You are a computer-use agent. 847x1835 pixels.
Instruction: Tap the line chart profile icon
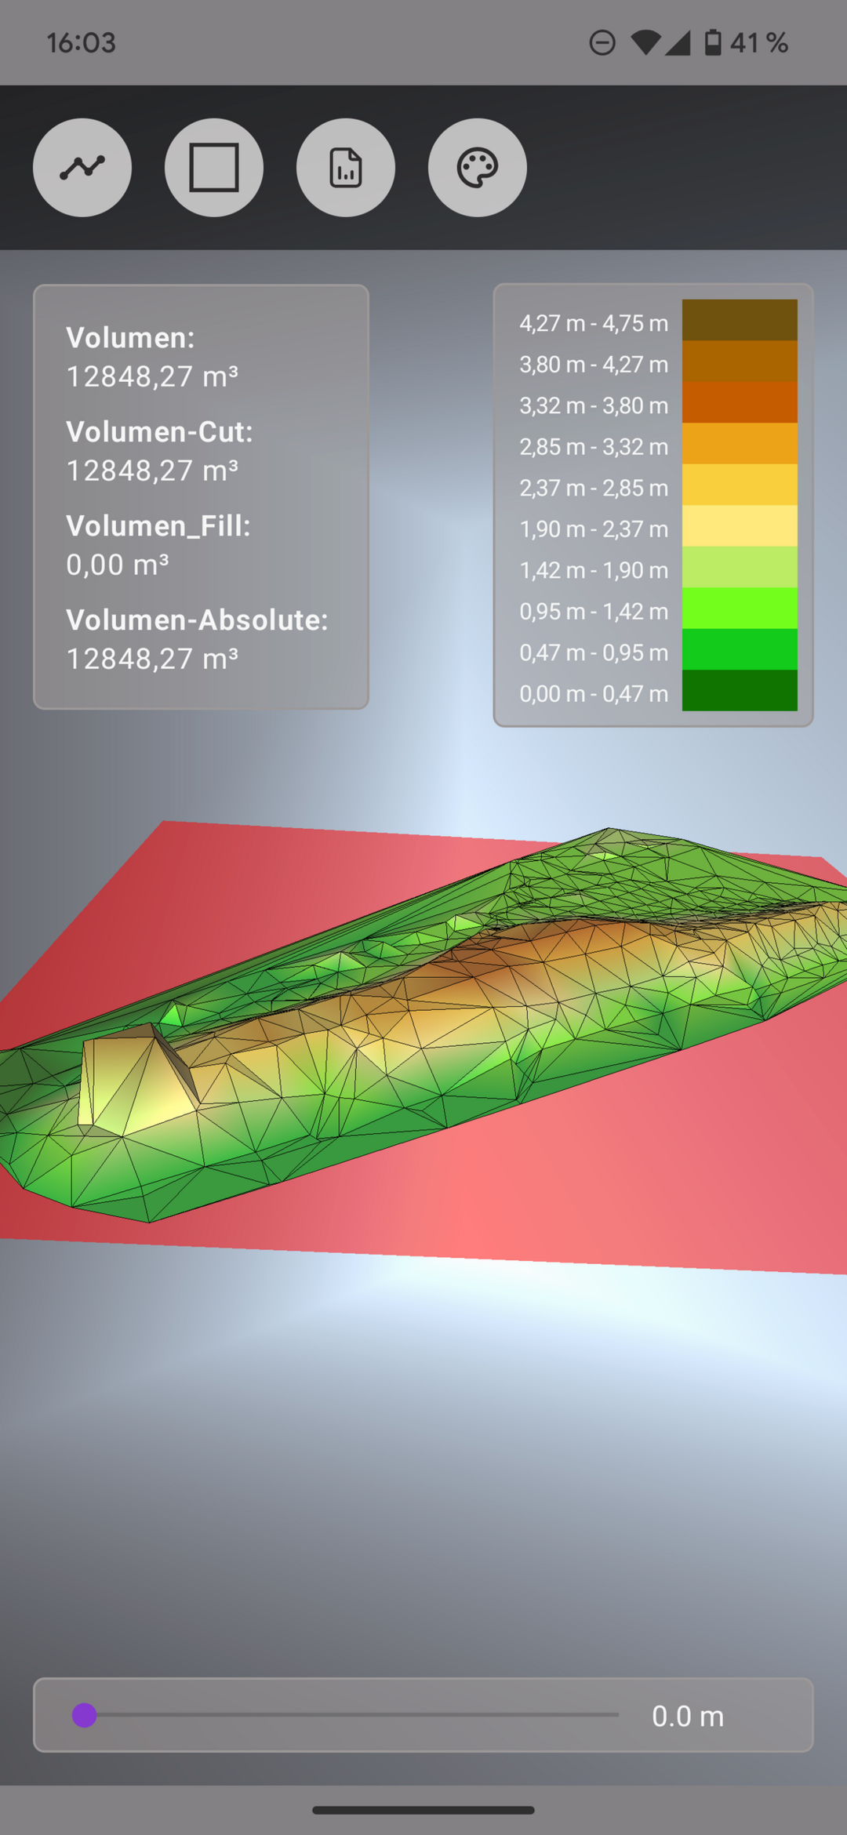pyautogui.click(x=82, y=168)
